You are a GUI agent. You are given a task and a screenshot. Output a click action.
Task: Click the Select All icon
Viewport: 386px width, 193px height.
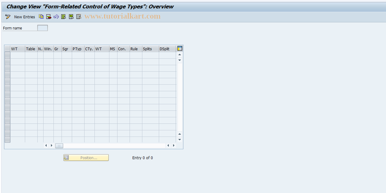64,17
